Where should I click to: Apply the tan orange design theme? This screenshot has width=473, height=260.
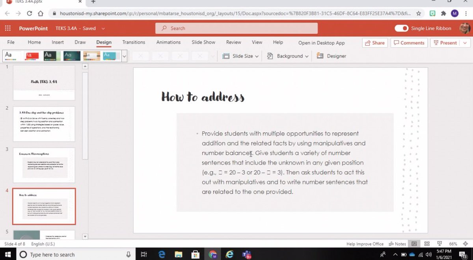[x=91, y=56]
